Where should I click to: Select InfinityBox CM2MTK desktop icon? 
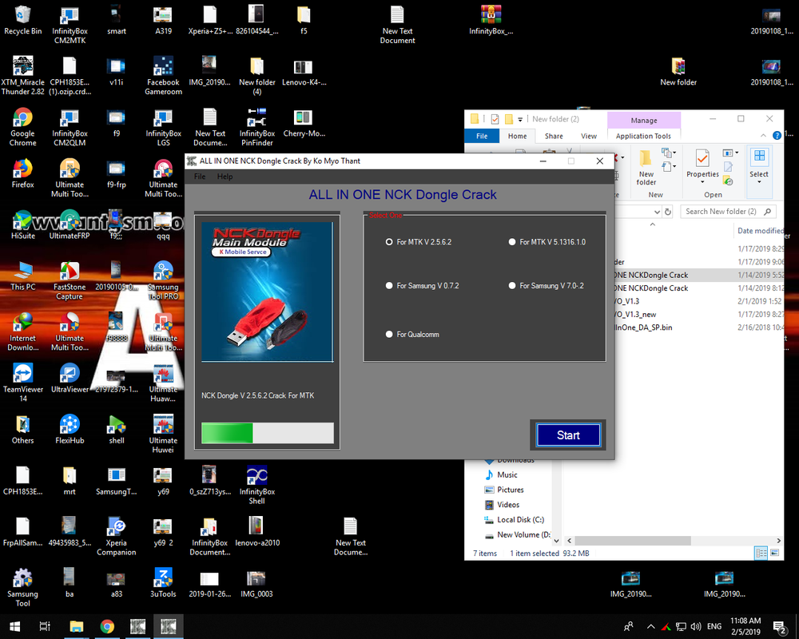pyautogui.click(x=70, y=25)
